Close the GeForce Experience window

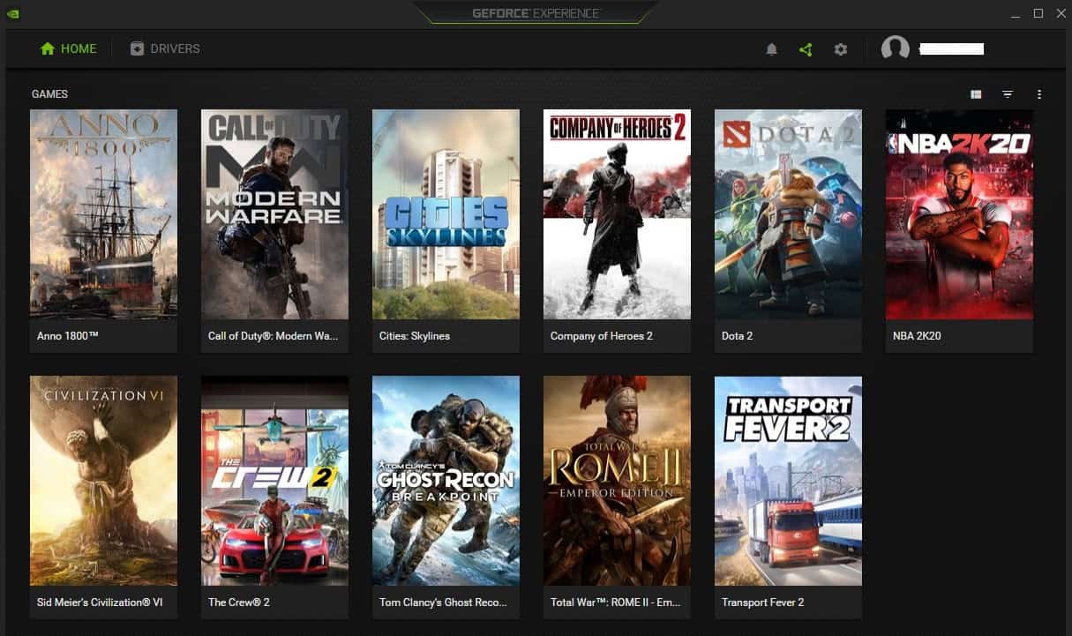pyautogui.click(x=1060, y=13)
